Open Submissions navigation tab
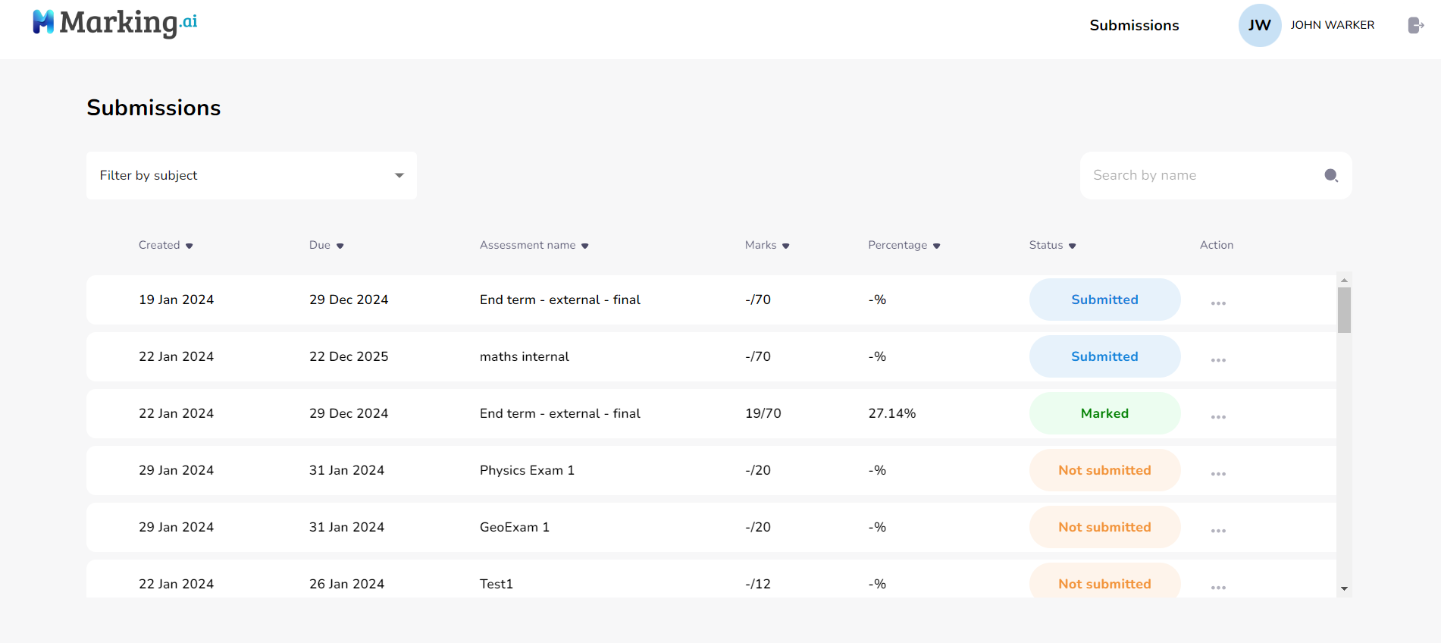The image size is (1441, 643). [x=1134, y=25]
